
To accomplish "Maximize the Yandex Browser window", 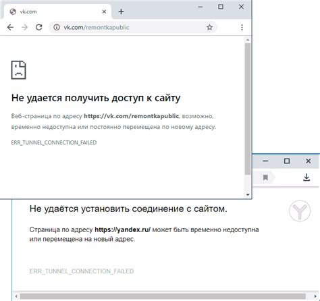I will point(287,161).
